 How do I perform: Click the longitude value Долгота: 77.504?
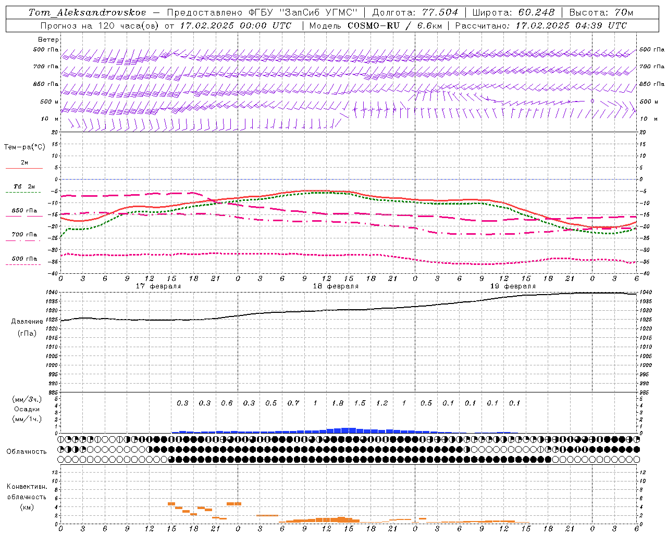click(x=415, y=12)
